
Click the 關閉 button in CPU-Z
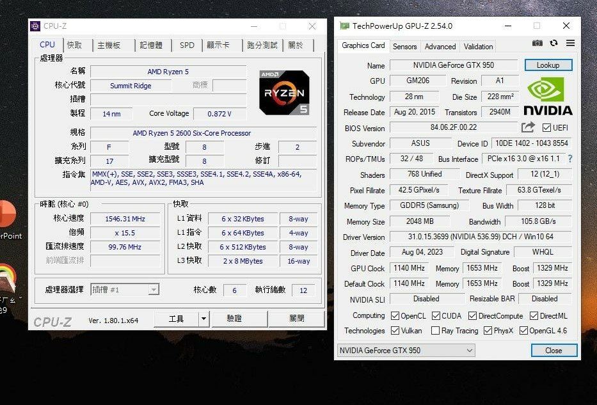pyautogui.click(x=297, y=319)
